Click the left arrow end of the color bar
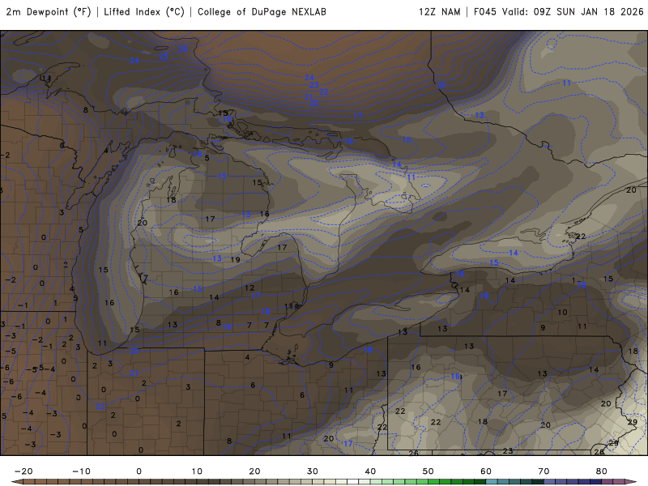 point(16,482)
